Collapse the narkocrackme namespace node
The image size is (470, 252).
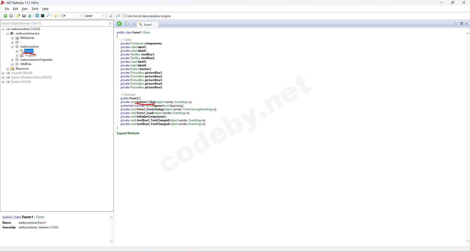(12, 47)
